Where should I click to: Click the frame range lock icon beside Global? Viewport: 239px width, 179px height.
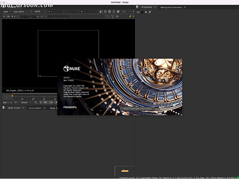36,102
